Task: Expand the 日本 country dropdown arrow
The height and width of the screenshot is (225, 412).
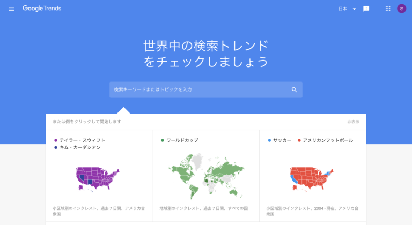Action: point(354,9)
